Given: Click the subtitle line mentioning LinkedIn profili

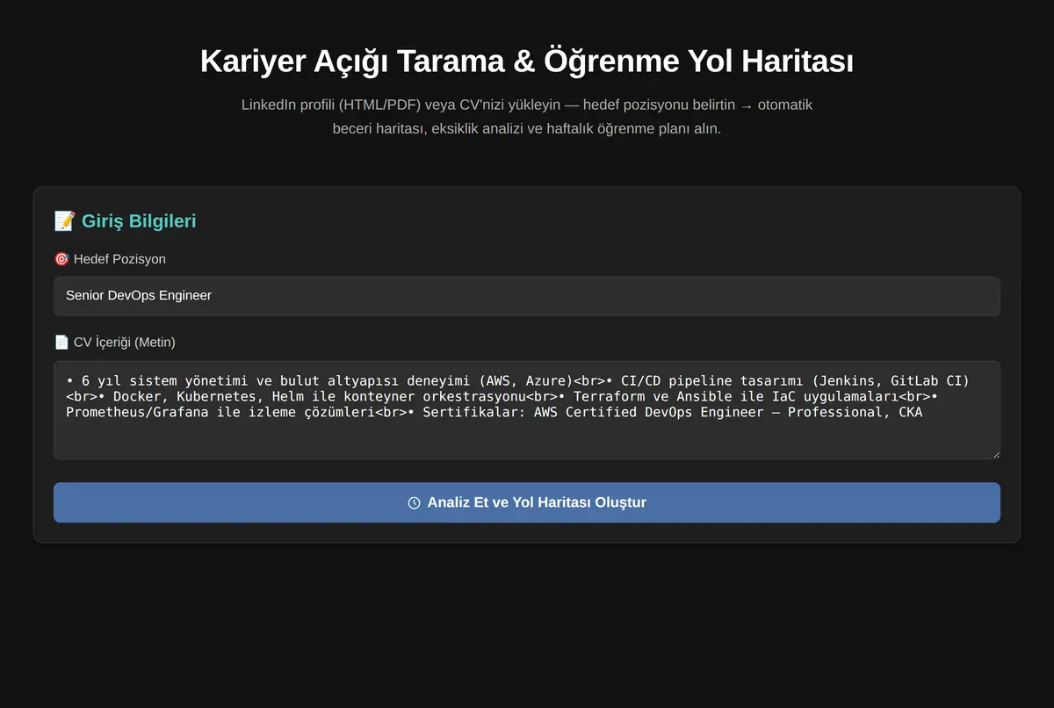Looking at the screenshot, I should click(x=527, y=105).
